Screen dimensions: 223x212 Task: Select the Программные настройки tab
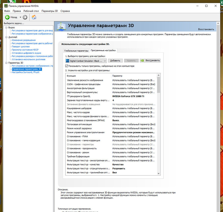[103, 50]
